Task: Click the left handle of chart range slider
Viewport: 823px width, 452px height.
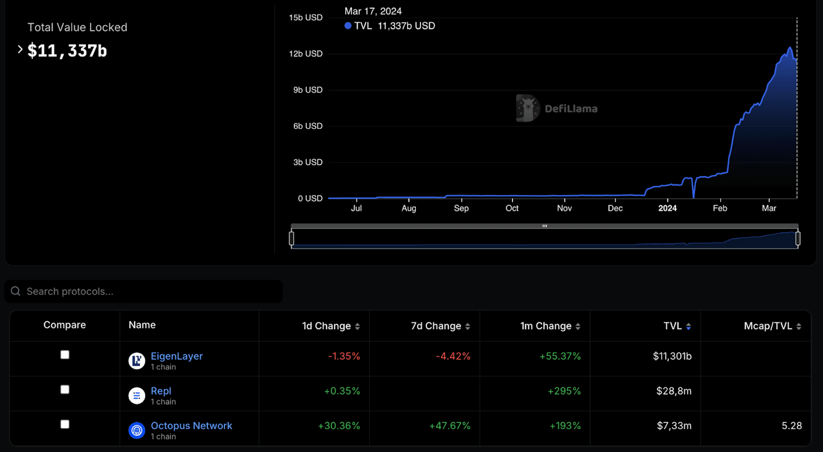Action: tap(291, 238)
